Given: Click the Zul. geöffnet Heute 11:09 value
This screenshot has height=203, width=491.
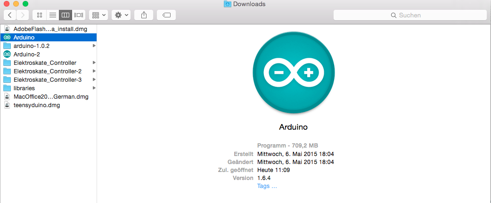Looking at the screenshot, I should tap(273, 170).
